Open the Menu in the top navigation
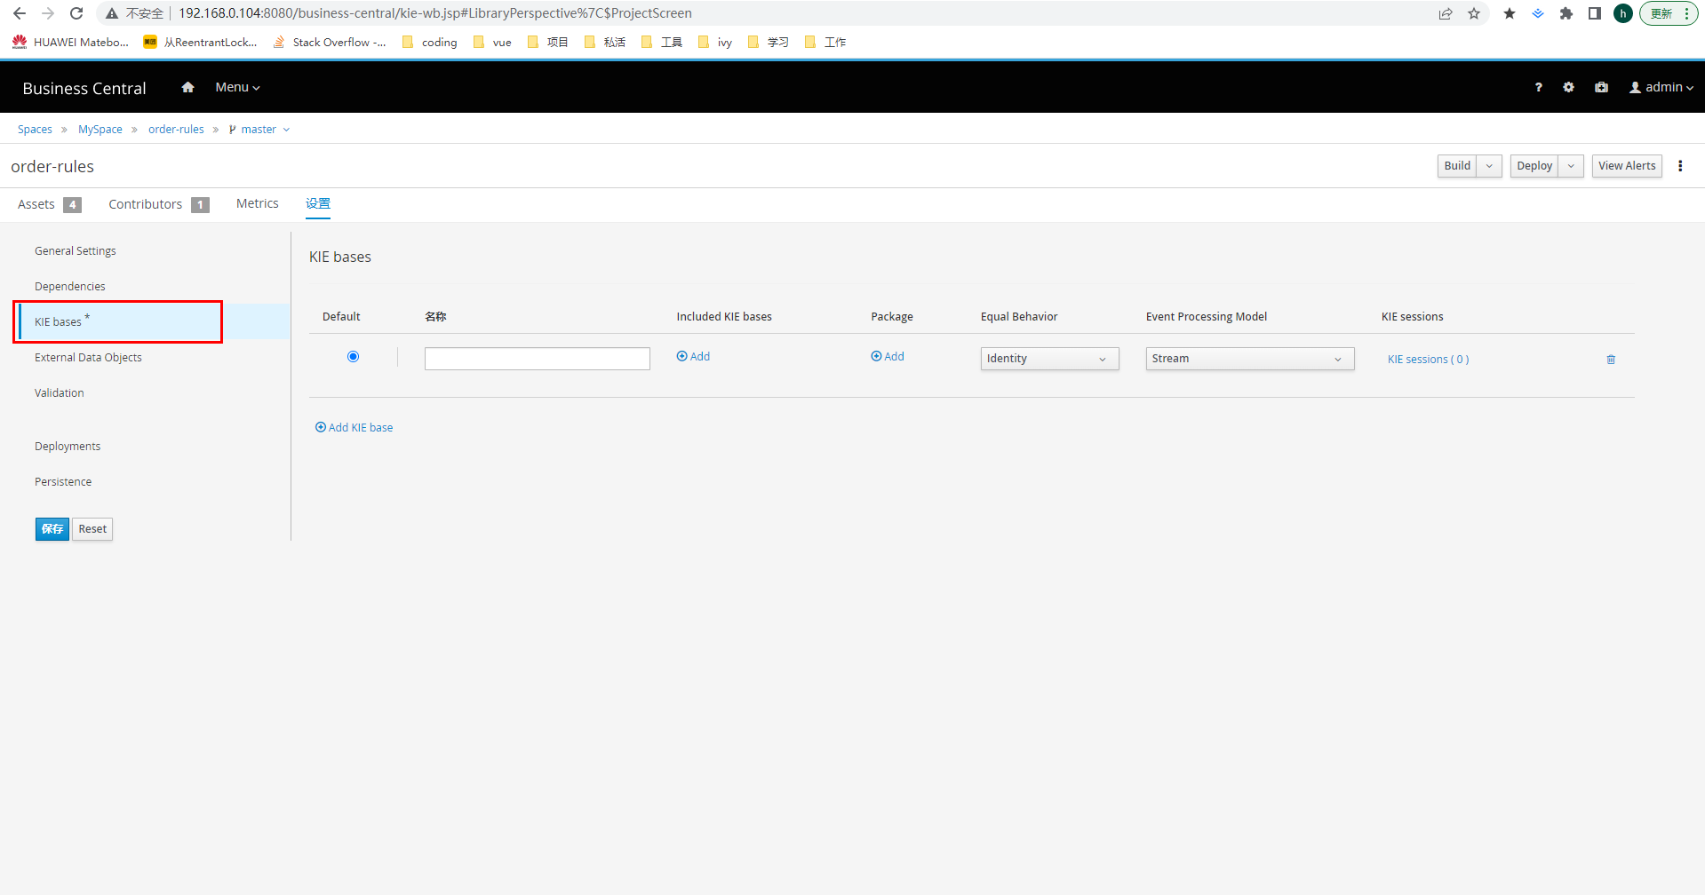This screenshot has width=1705, height=895. point(237,87)
